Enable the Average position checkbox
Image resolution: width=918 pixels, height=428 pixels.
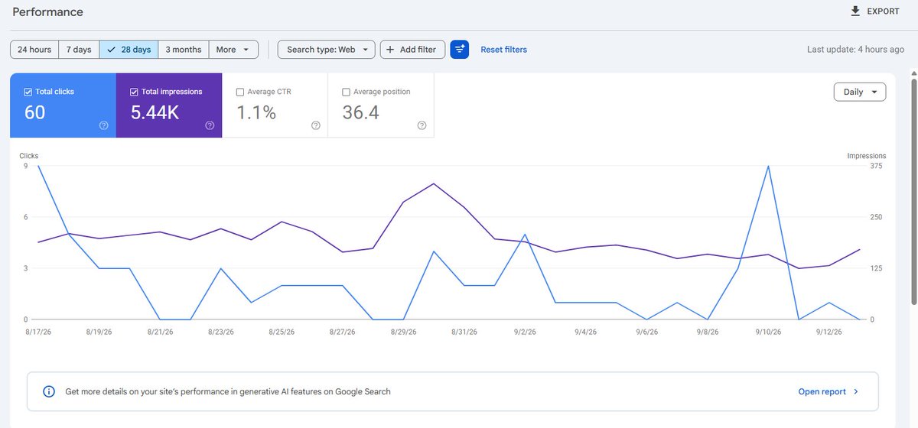(x=346, y=92)
